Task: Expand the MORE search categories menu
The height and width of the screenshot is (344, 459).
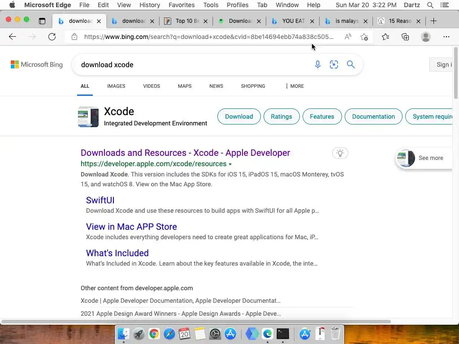Action: pyautogui.click(x=294, y=86)
